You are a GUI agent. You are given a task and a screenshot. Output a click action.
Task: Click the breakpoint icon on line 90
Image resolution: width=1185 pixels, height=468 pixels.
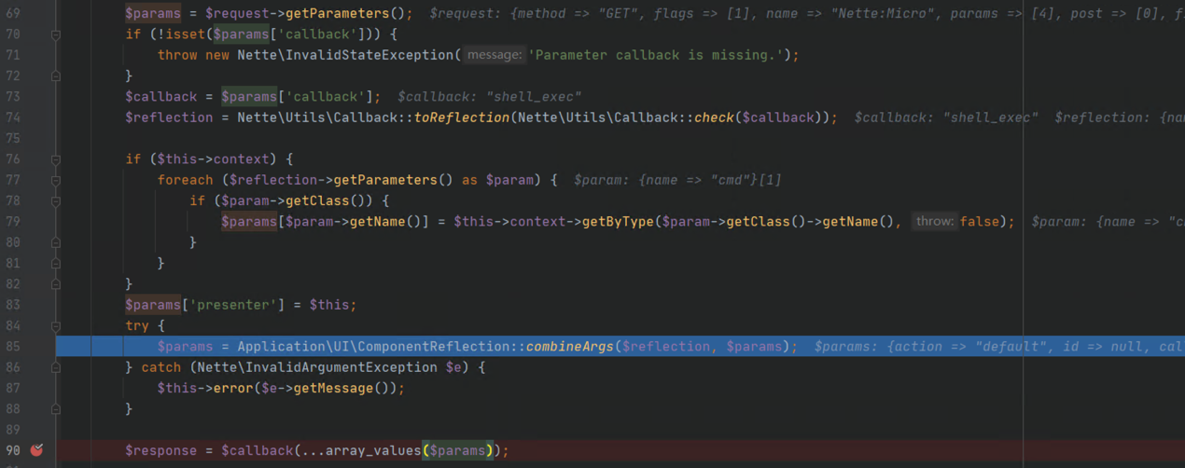click(37, 450)
